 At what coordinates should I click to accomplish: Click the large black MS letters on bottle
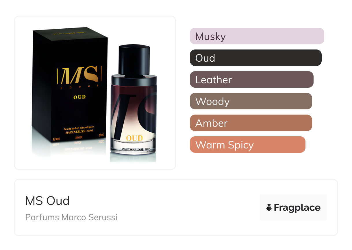click(x=134, y=116)
